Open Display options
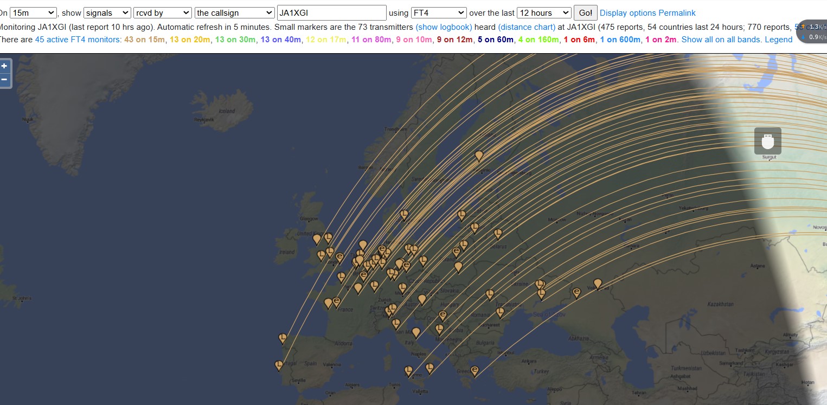 tap(628, 13)
